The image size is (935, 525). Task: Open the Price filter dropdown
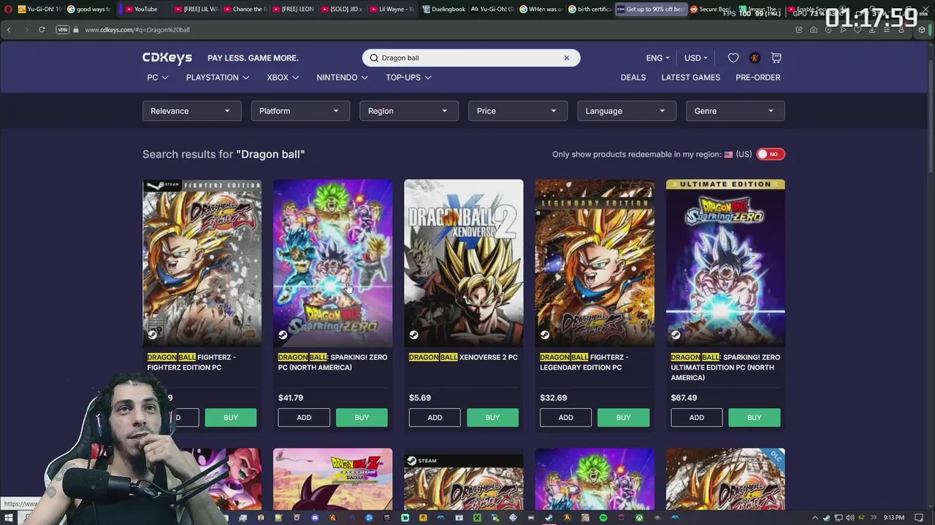518,111
